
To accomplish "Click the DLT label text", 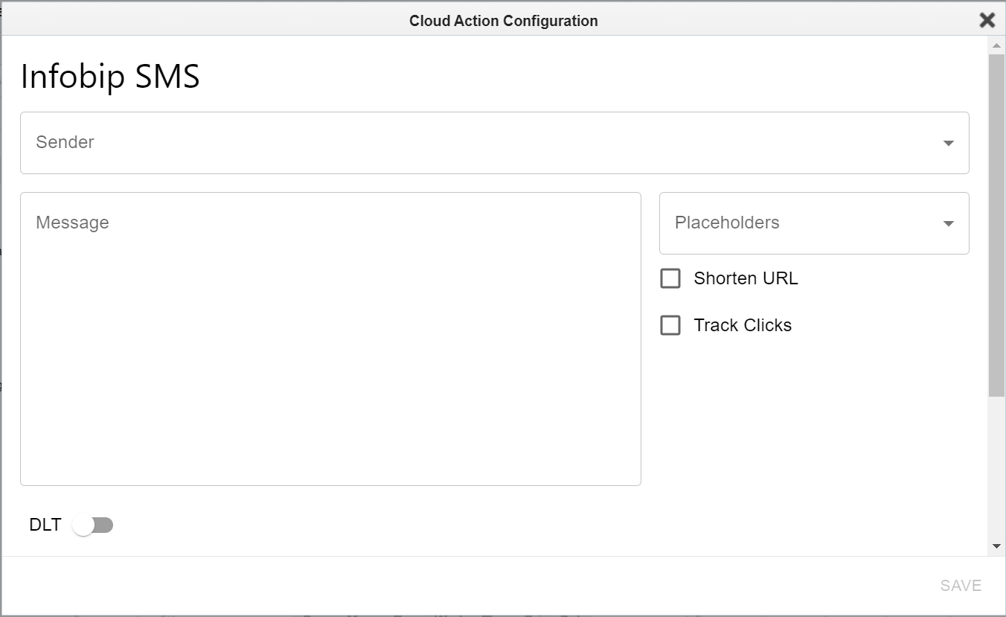I will [45, 525].
